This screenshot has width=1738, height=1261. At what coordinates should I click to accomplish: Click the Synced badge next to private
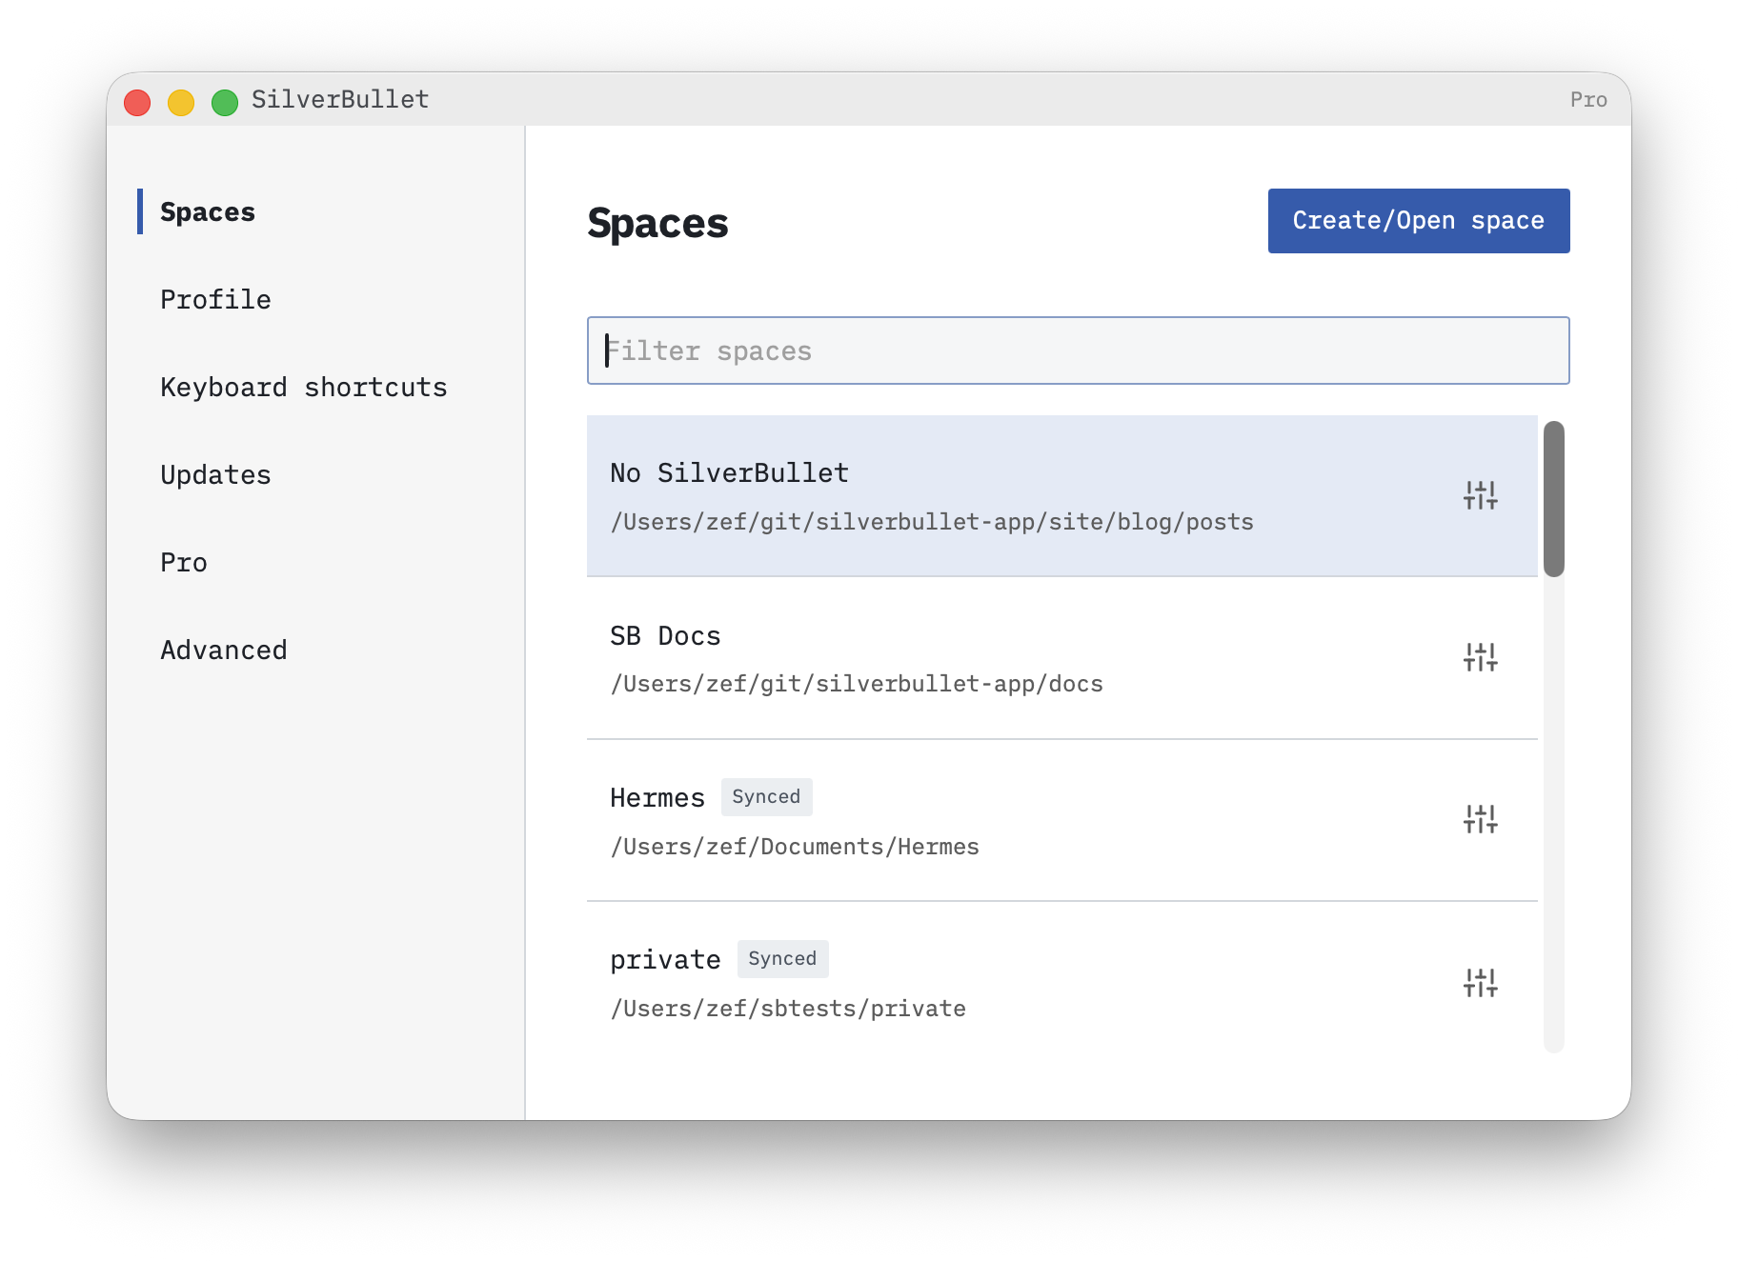(782, 959)
